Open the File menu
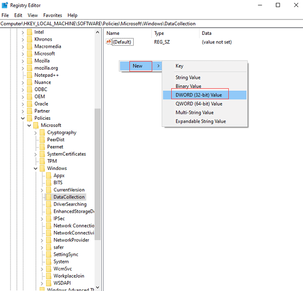 coord(5,15)
